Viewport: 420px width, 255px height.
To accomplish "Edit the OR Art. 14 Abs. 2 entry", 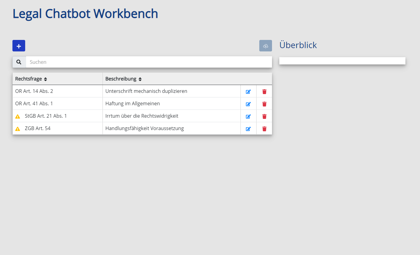I will pyautogui.click(x=248, y=91).
